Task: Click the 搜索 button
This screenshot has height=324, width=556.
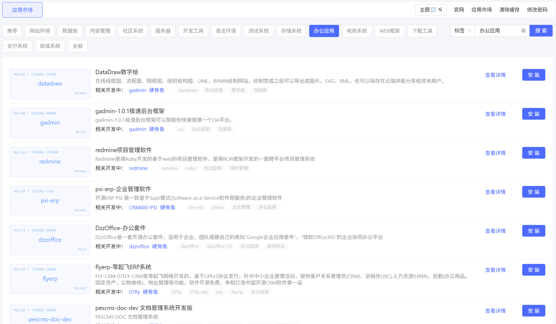Action: coord(541,30)
